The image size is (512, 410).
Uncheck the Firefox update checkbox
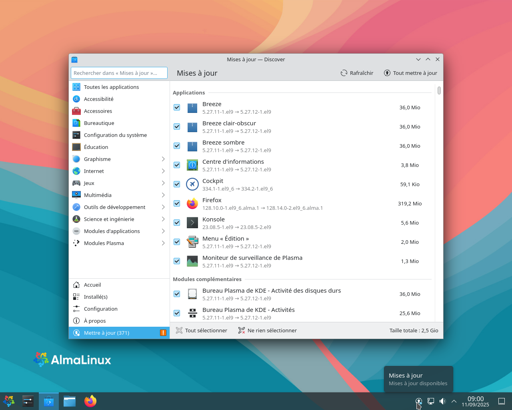coord(177,203)
